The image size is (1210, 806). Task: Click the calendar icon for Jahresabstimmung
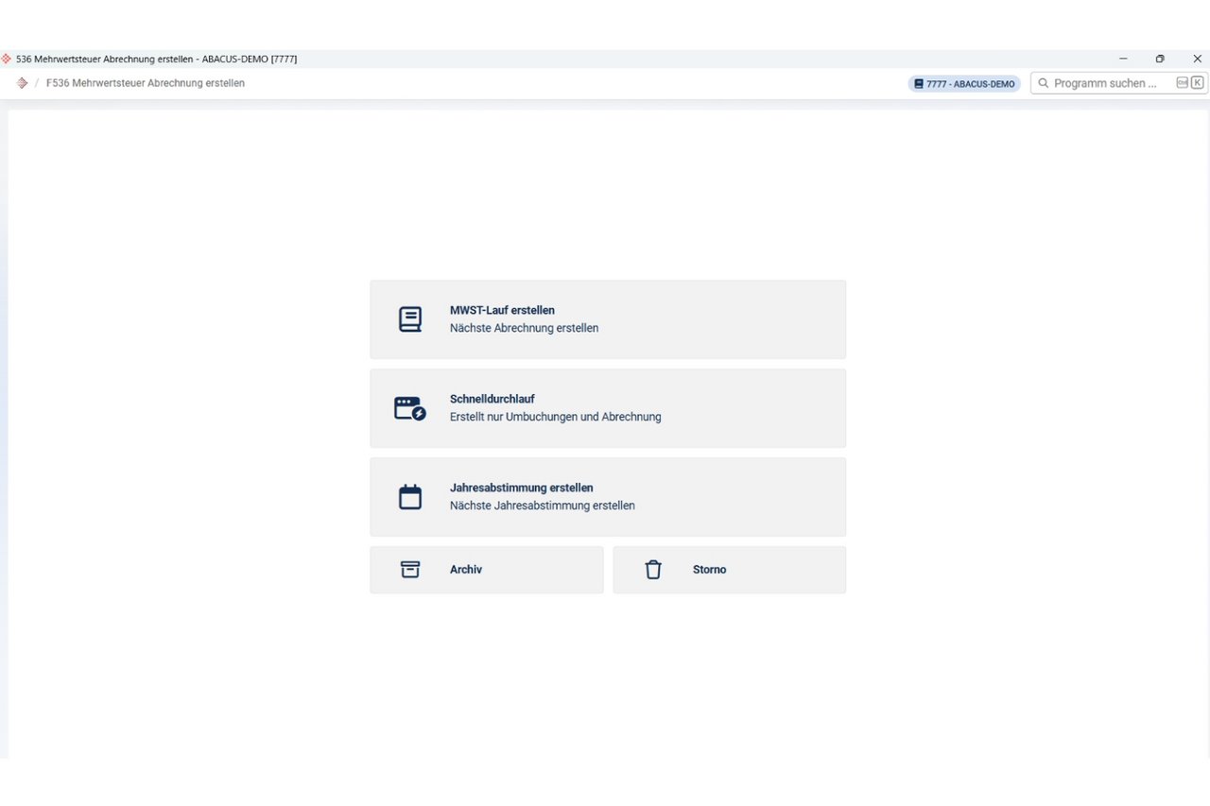(x=409, y=497)
